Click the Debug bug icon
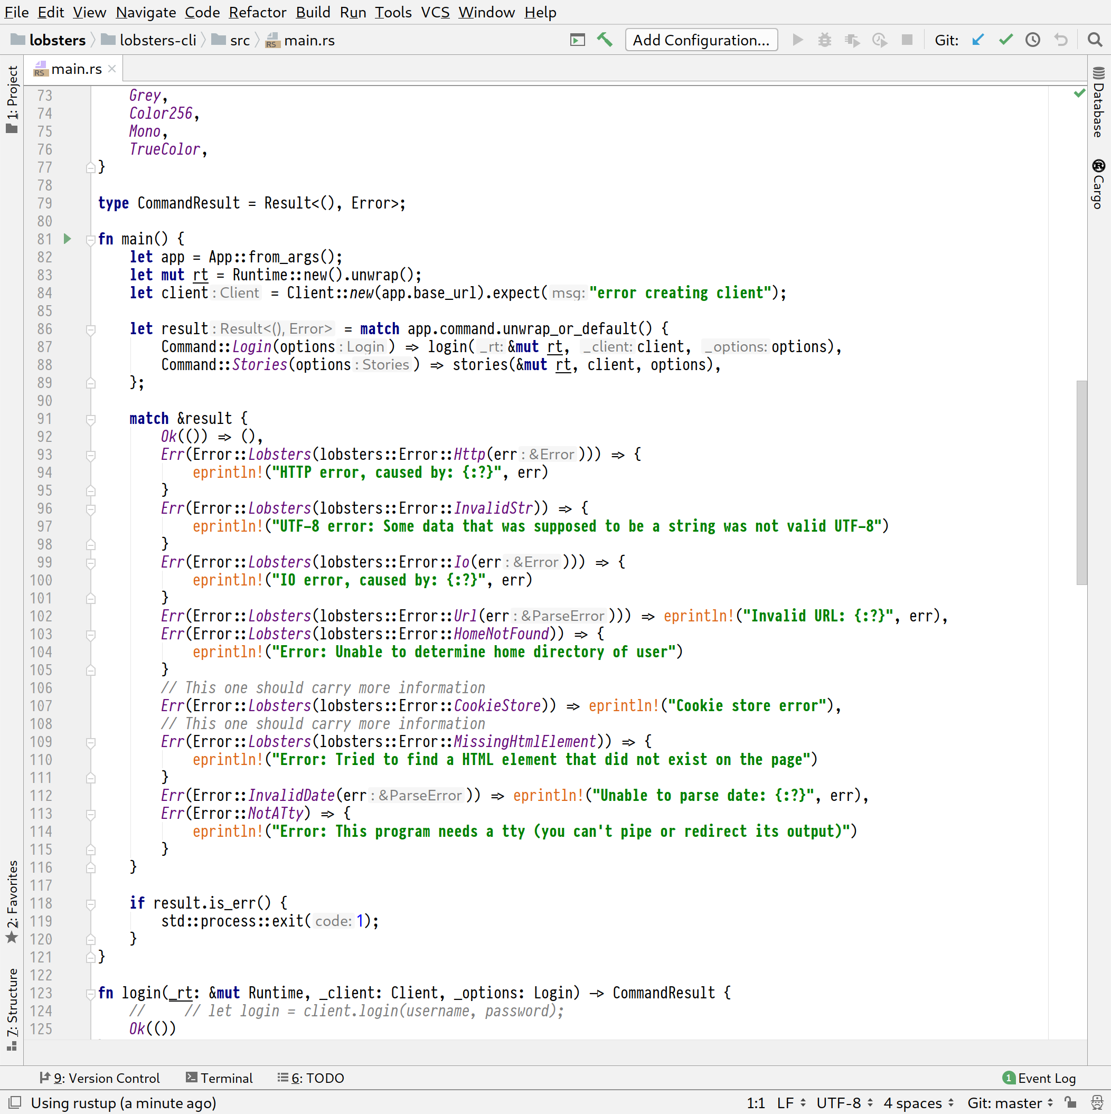 (x=825, y=40)
